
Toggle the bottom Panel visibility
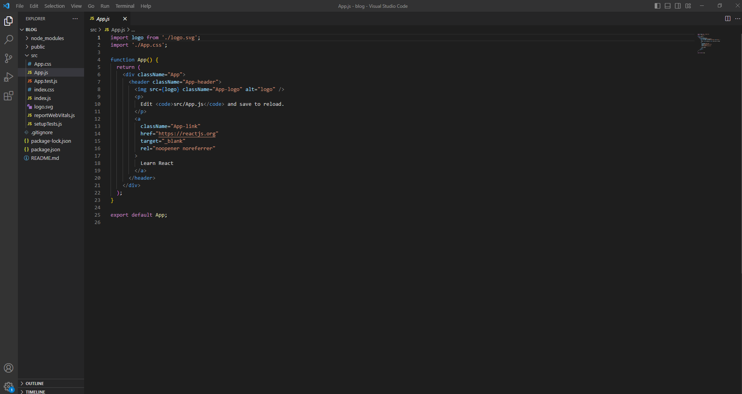point(668,6)
